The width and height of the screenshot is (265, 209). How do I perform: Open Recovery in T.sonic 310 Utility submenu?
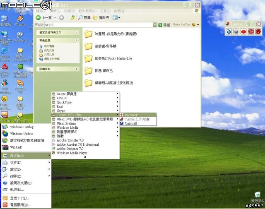point(138,115)
